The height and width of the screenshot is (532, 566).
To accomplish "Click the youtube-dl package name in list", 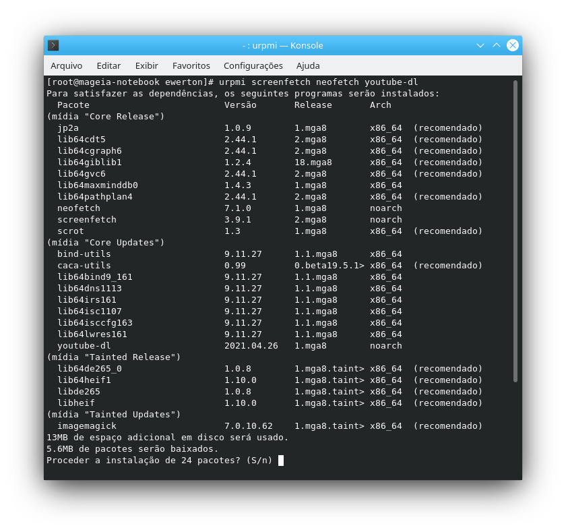I will (x=84, y=346).
